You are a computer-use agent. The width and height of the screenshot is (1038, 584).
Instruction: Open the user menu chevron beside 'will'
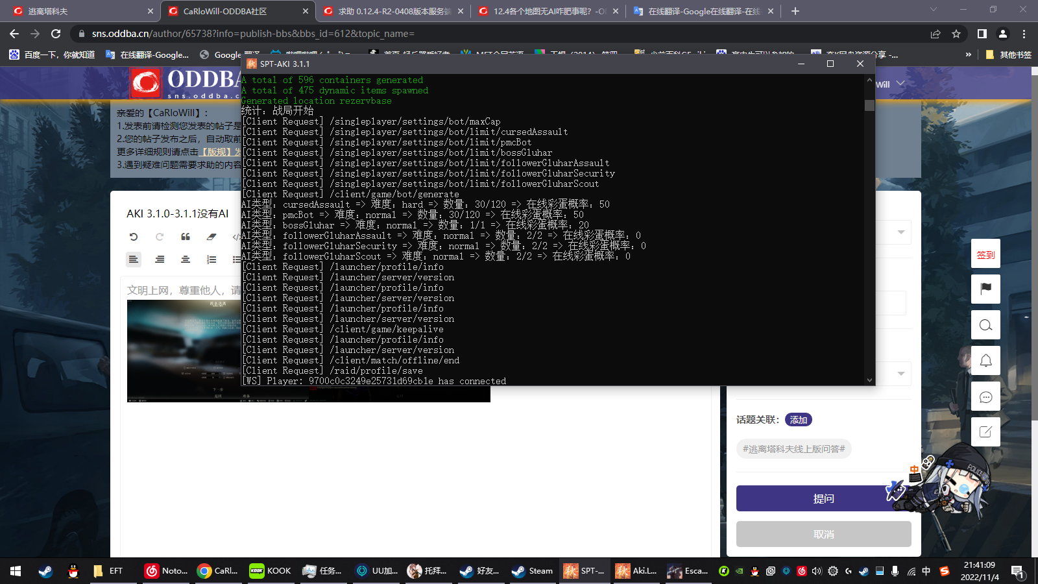click(x=900, y=84)
